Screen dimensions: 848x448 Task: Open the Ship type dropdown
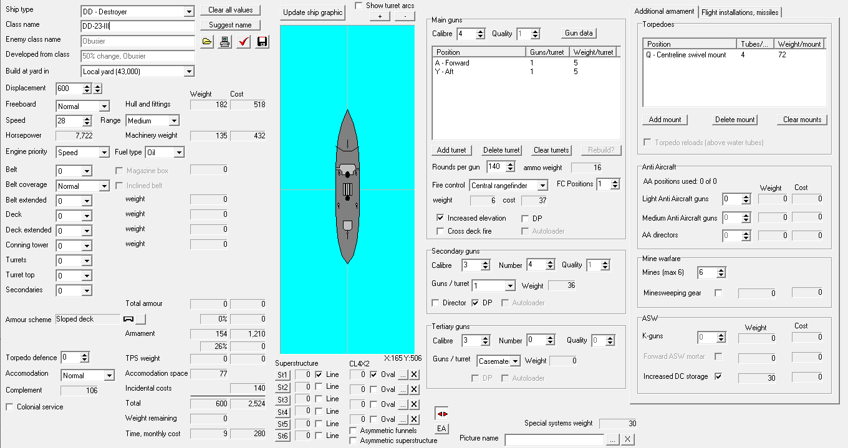coord(189,12)
